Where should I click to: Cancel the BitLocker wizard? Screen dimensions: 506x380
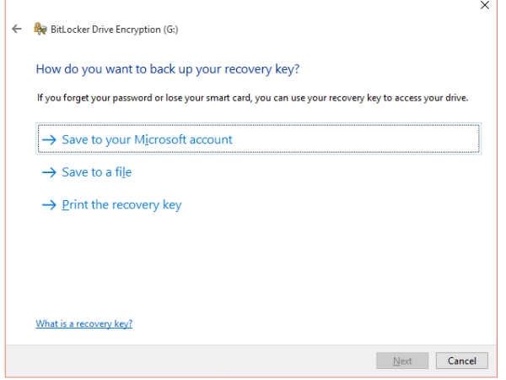click(x=462, y=361)
